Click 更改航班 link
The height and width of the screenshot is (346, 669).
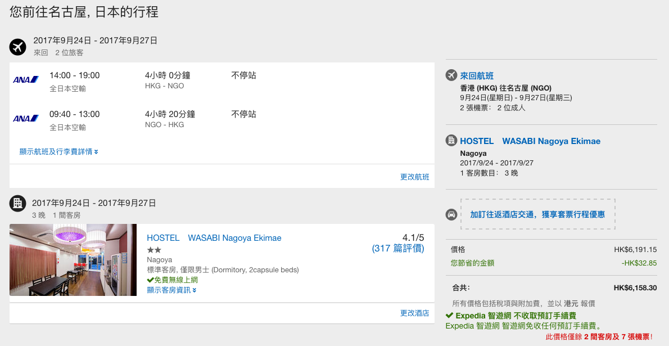coord(415,177)
